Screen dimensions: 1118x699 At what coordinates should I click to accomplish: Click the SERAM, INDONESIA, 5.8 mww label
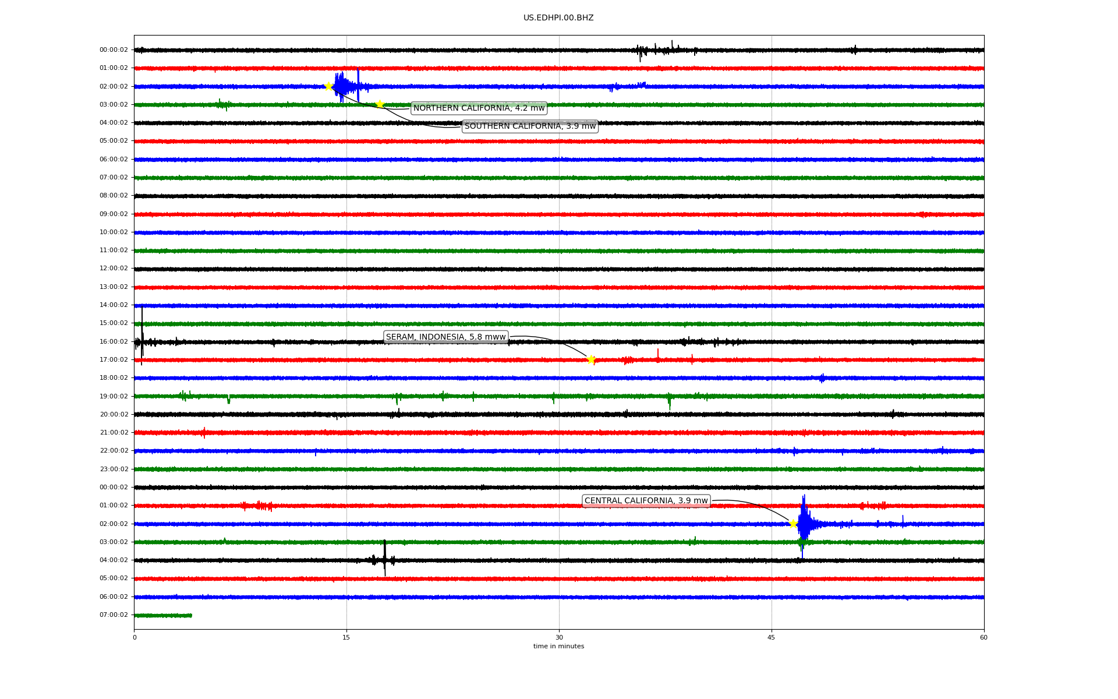(x=446, y=337)
